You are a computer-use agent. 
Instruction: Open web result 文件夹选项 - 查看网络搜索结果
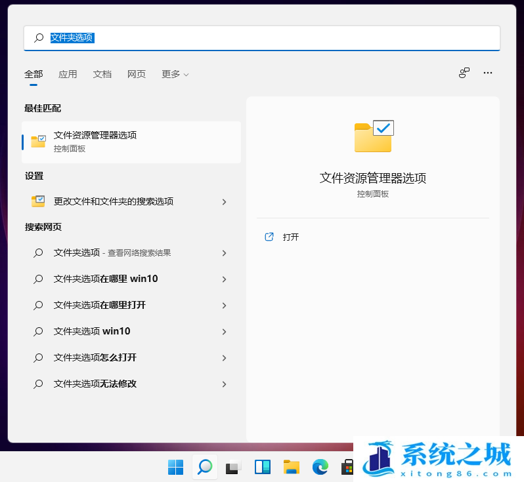pyautogui.click(x=131, y=253)
